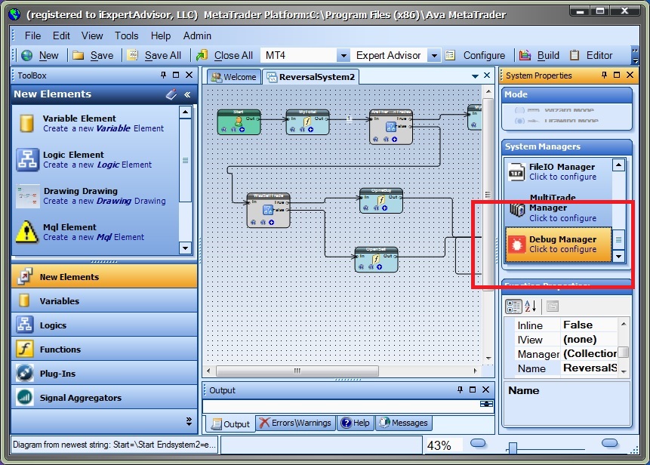Screen dimensions: 650x465
Task: Click the Debug Manager icon
Action: pos(516,245)
